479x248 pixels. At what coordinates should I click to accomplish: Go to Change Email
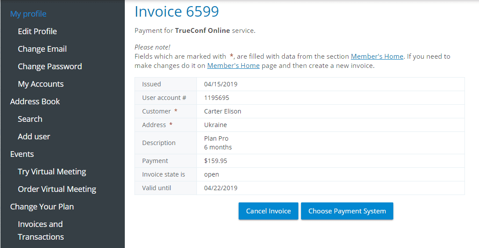pyautogui.click(x=42, y=49)
